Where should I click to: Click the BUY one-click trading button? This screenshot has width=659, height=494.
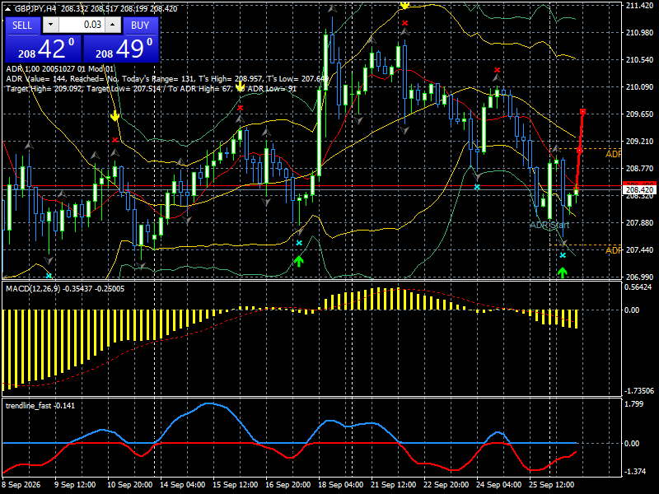coord(140,26)
